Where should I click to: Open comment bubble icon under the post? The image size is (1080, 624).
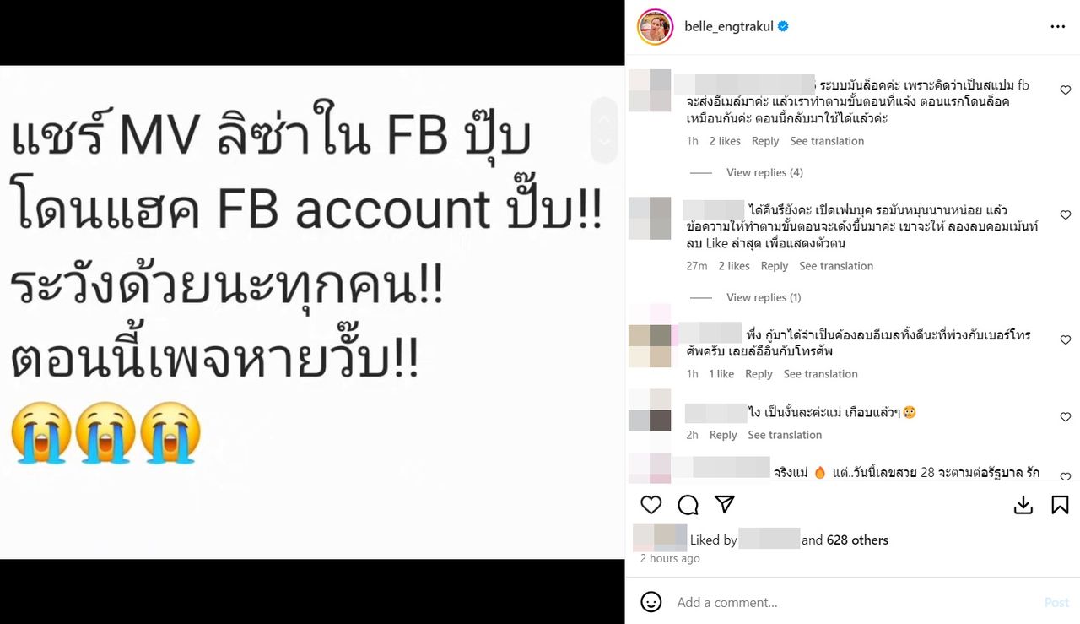[688, 505]
